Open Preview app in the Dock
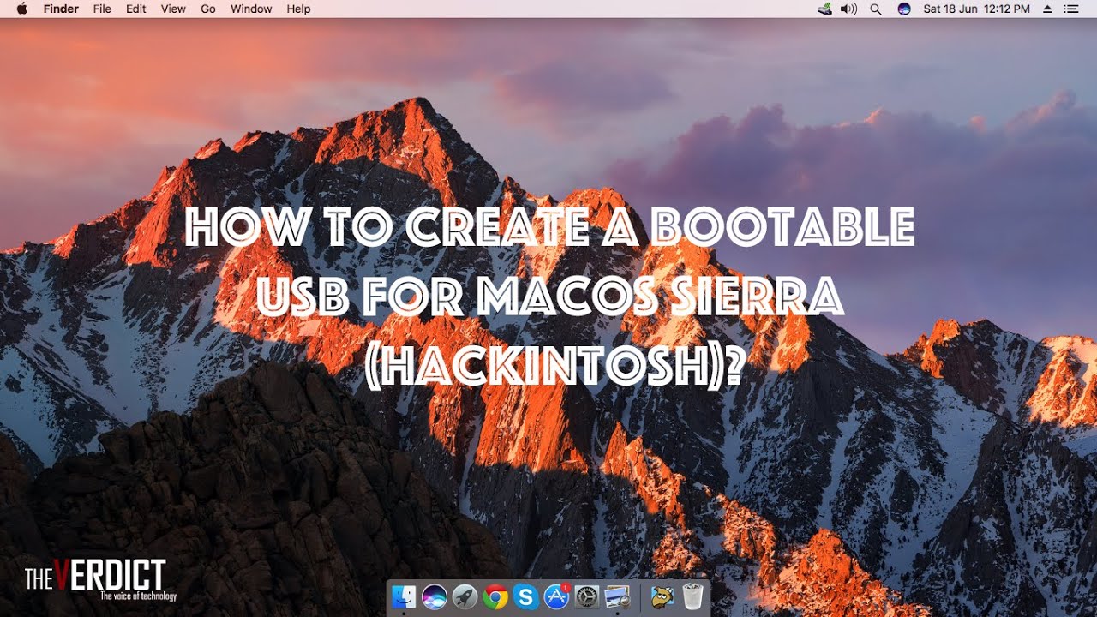Viewport: 1097px width, 617px height. (618, 596)
